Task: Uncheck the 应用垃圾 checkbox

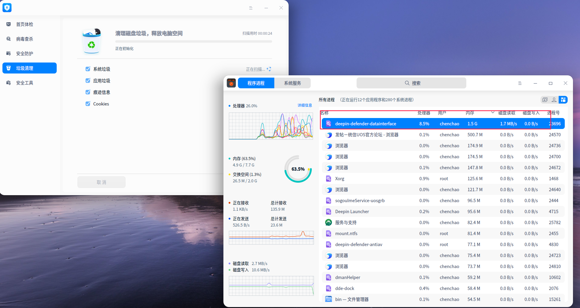Action: [88, 81]
